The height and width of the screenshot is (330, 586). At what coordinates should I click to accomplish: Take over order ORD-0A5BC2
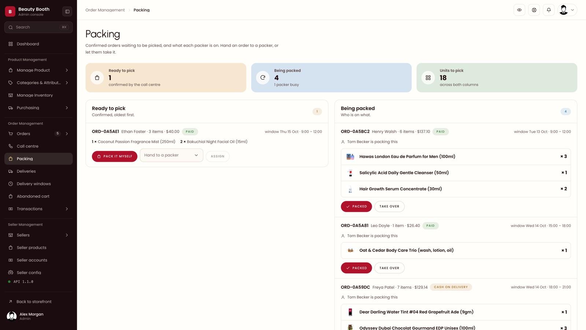coord(389,206)
